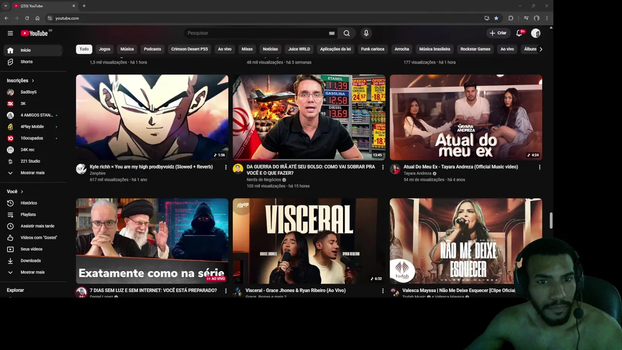Open Shorts in sidebar
This screenshot has width=622, height=350.
(32, 62)
